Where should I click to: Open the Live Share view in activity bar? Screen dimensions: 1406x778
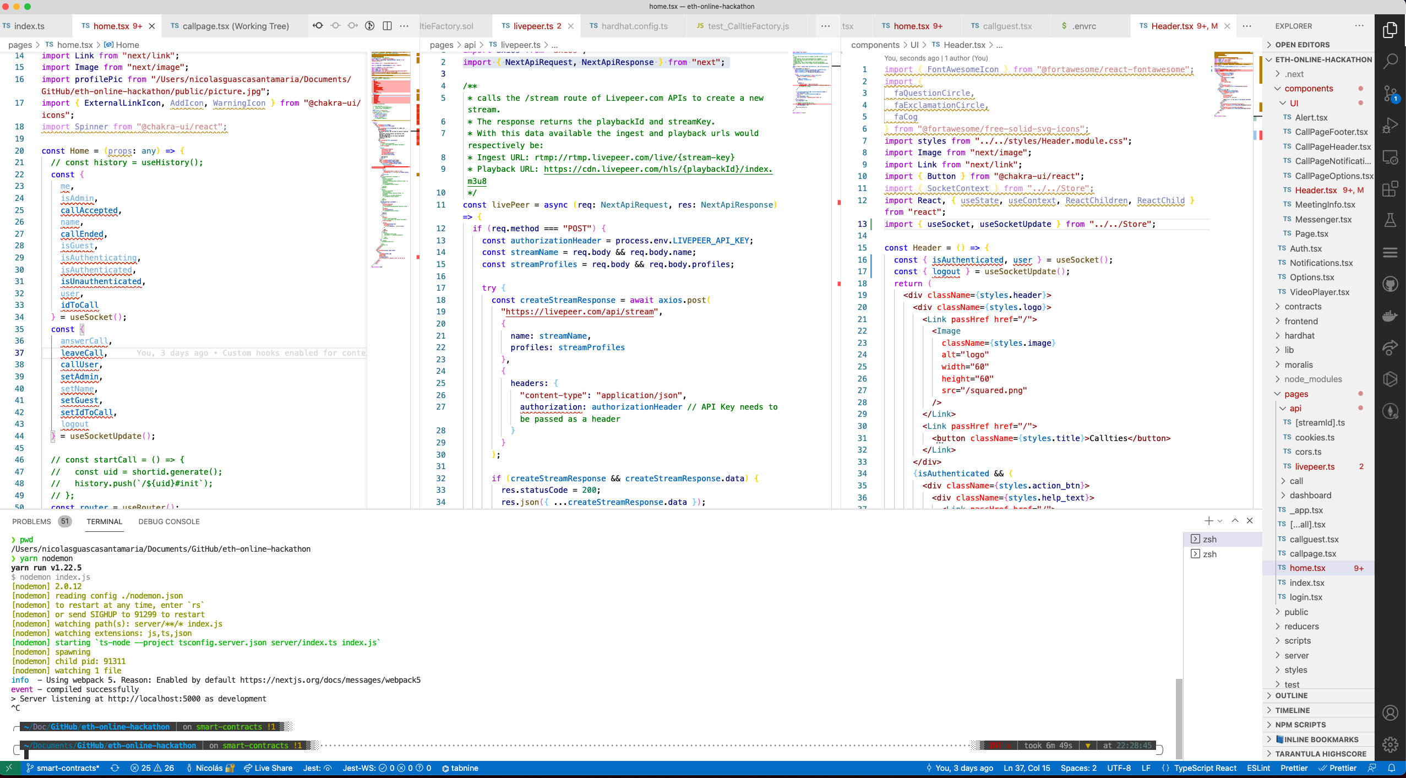pos(1390,347)
